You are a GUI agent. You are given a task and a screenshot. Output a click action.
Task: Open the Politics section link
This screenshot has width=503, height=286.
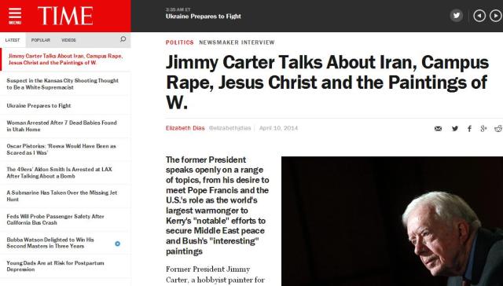tap(180, 42)
